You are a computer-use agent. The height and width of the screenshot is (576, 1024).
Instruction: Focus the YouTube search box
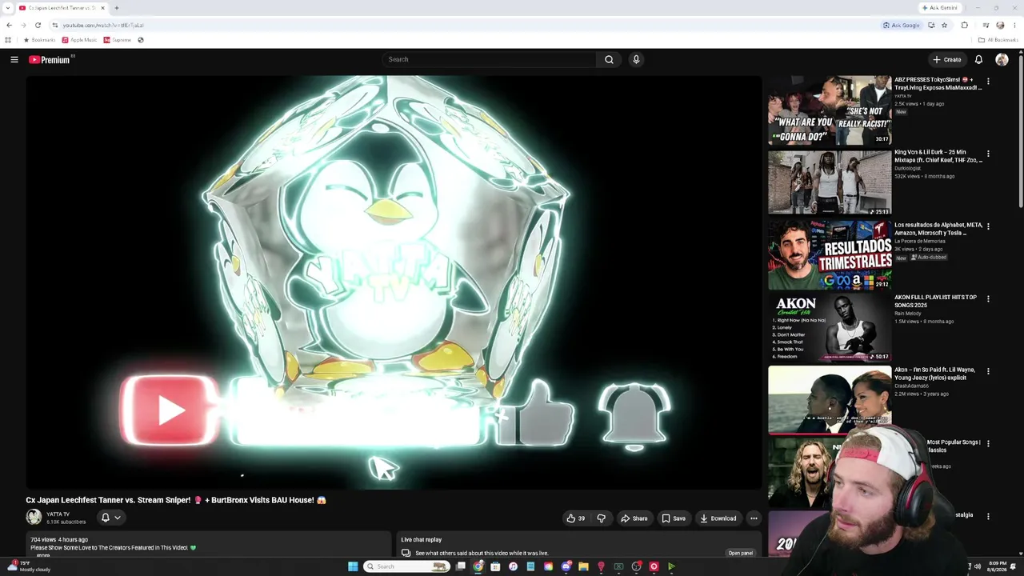coord(489,59)
